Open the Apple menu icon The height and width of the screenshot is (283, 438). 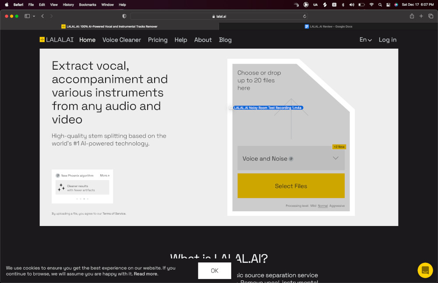(7, 4)
